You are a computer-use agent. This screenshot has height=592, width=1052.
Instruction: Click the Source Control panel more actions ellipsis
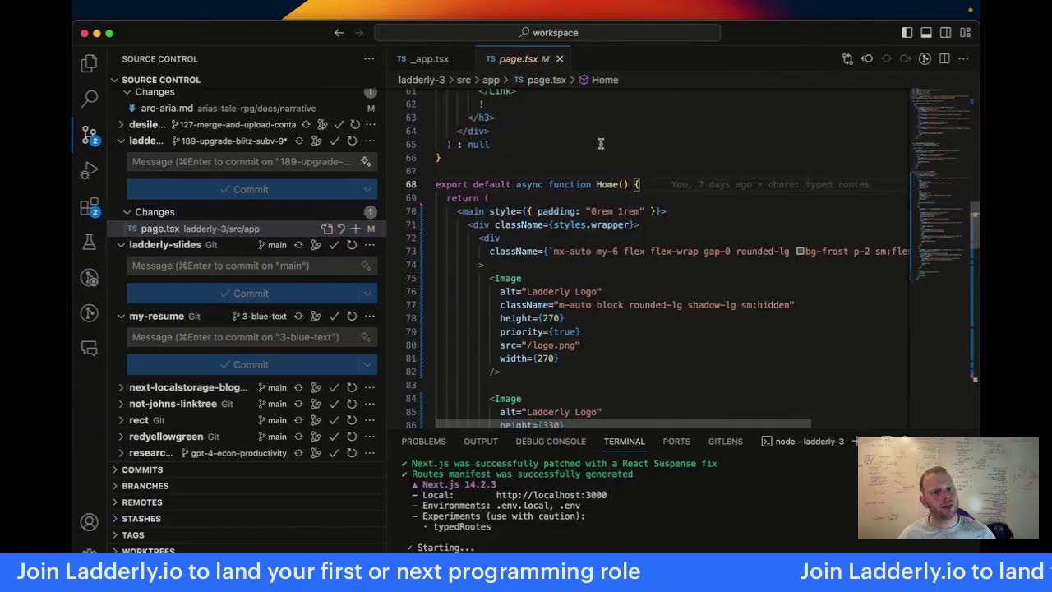369,59
